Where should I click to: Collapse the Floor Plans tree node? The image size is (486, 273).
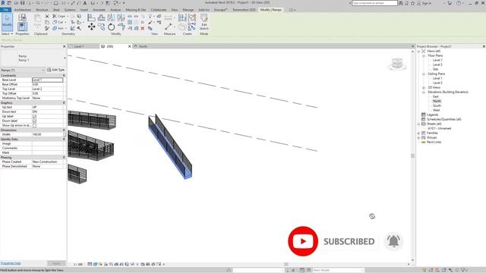424,55
